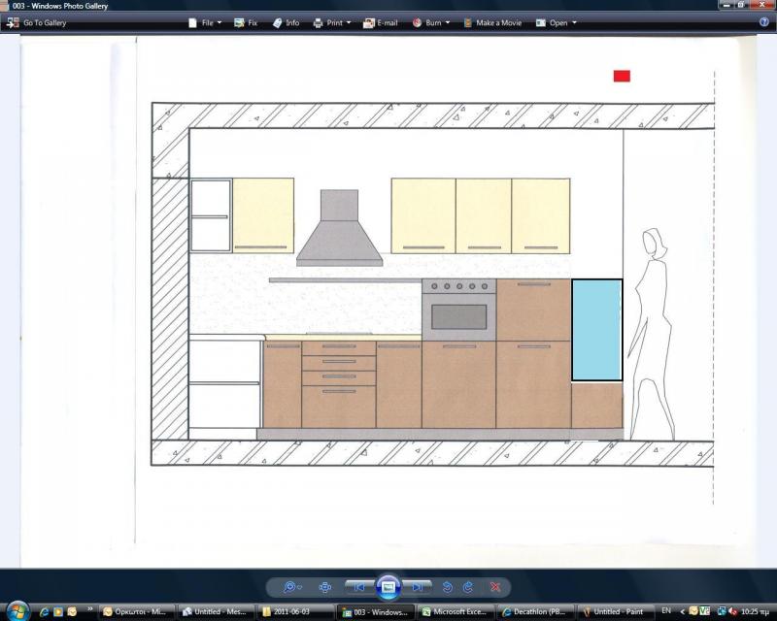Show photo Info pane

(286, 22)
